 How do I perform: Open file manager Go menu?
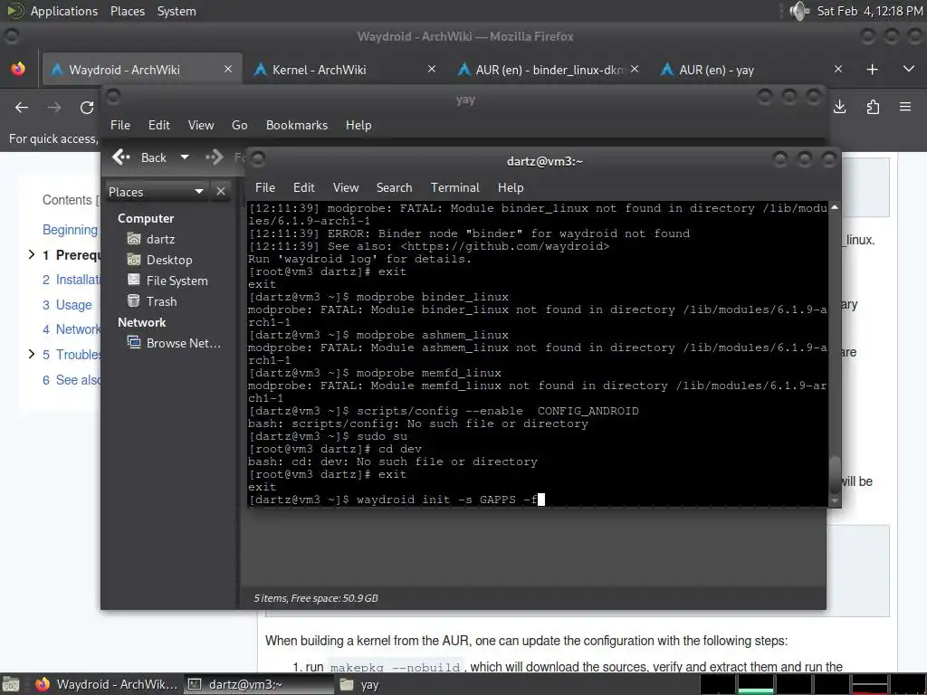pos(239,125)
